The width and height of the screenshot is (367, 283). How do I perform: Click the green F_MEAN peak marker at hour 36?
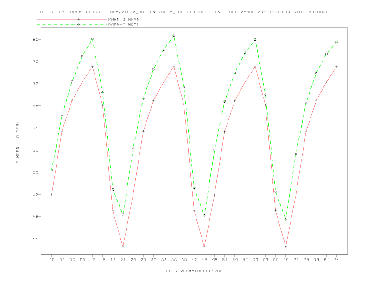(174, 36)
